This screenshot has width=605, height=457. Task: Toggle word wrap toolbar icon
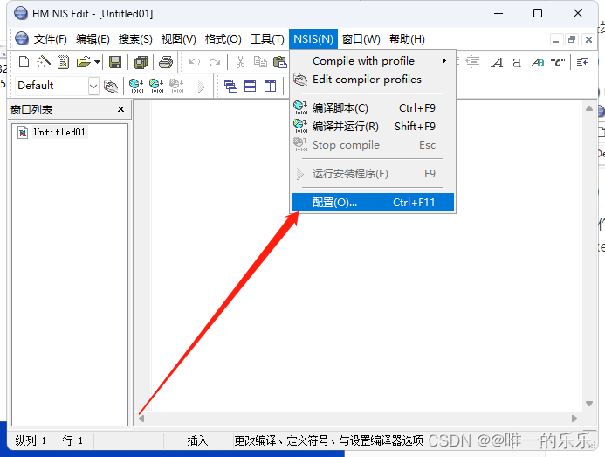(582, 62)
